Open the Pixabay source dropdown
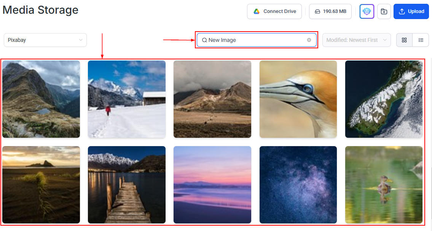432x231 pixels. pyautogui.click(x=45, y=40)
